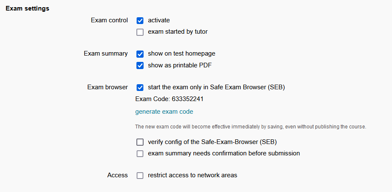Viewport: 392px width, 192px height.
Task: Uncheck the show as printable PDF box
Action: [140, 66]
